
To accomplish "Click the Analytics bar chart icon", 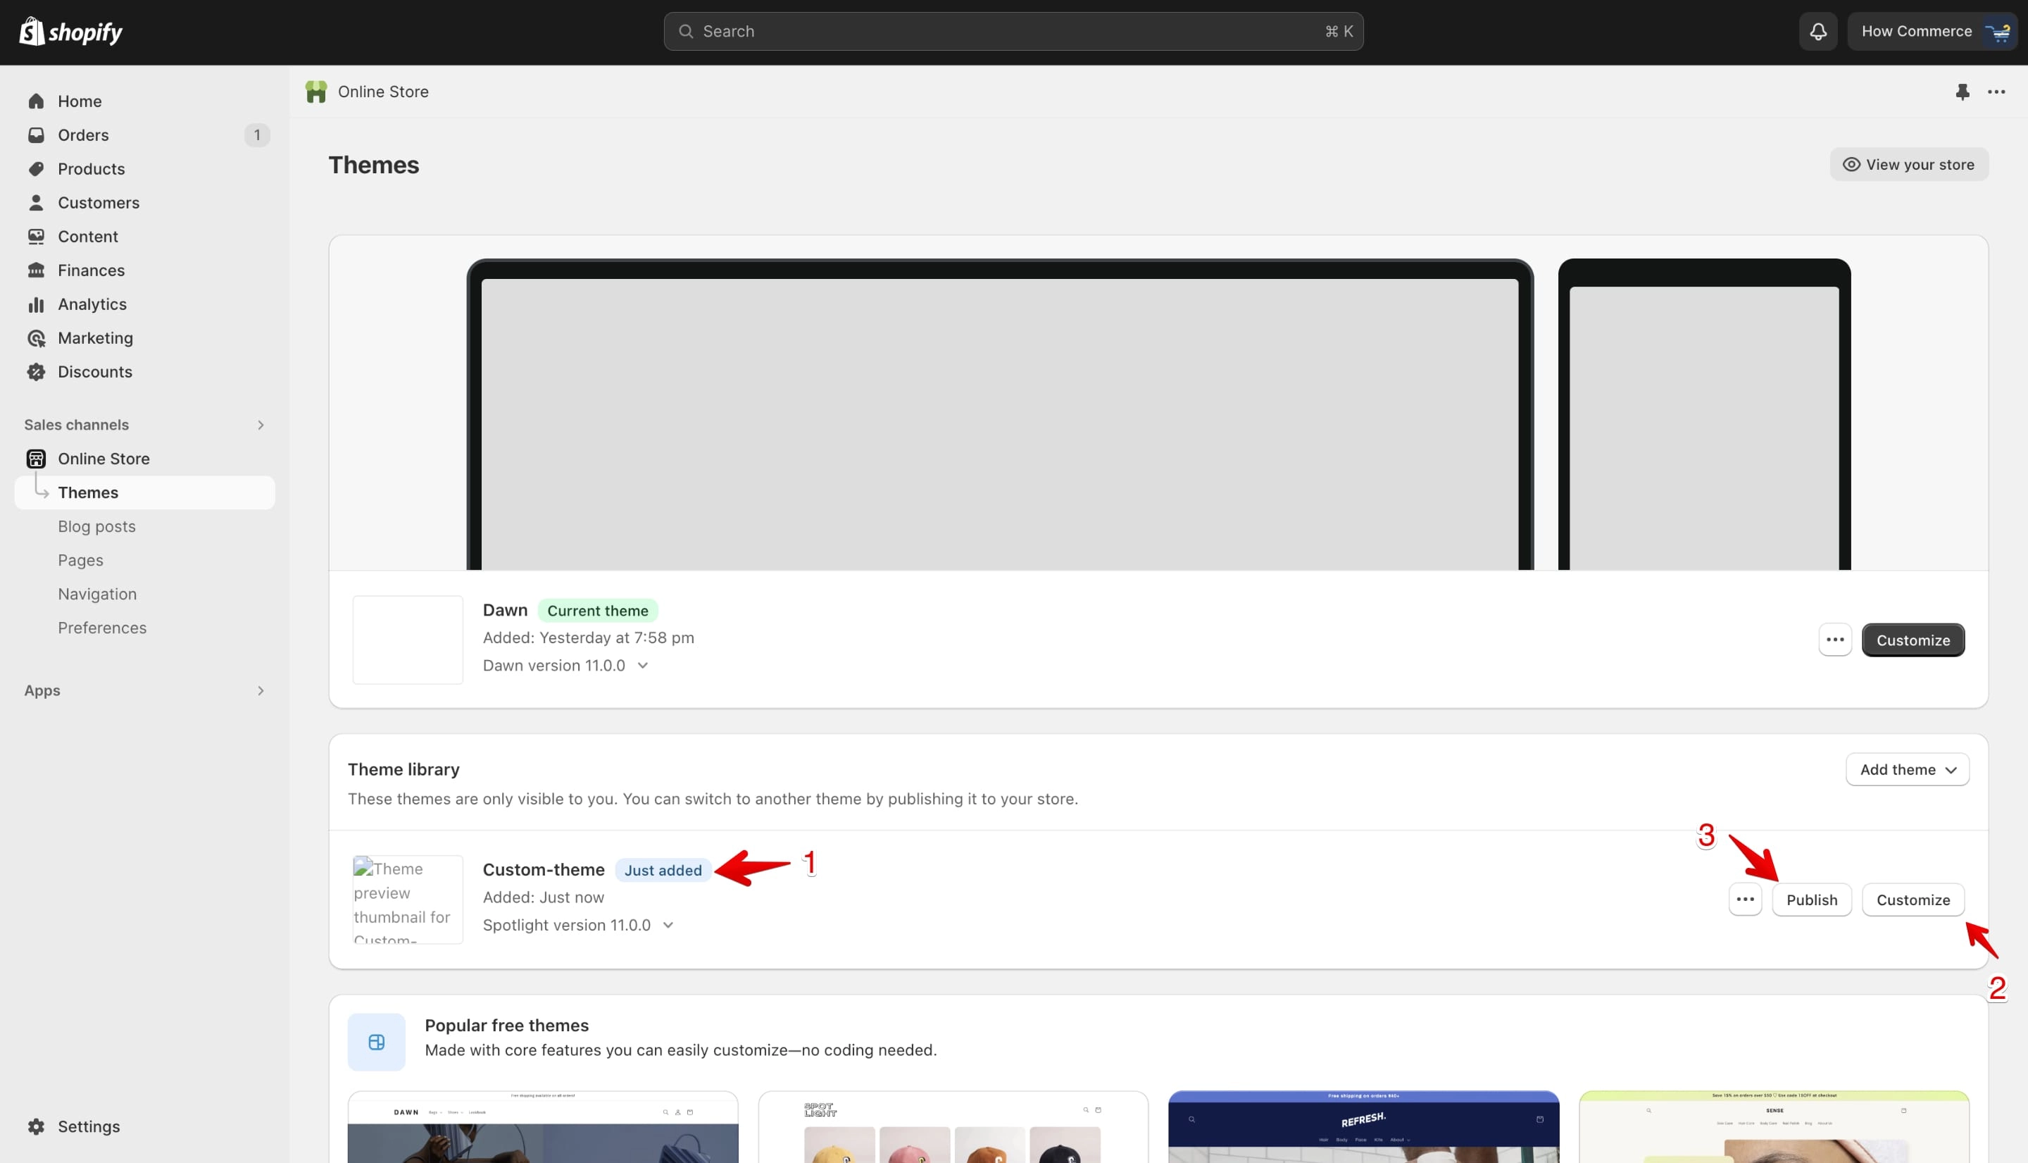I will [x=36, y=304].
